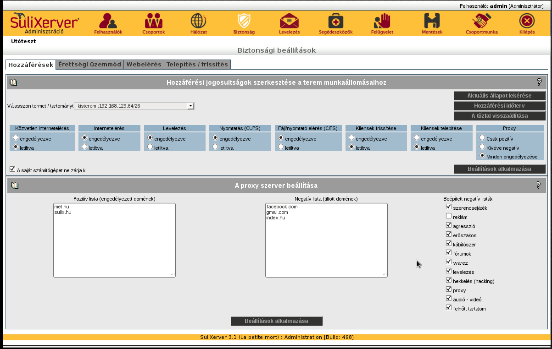The height and width of the screenshot is (349, 552).
Task: Uncheck the levelezés negative list checkbox
Action: coord(449,271)
